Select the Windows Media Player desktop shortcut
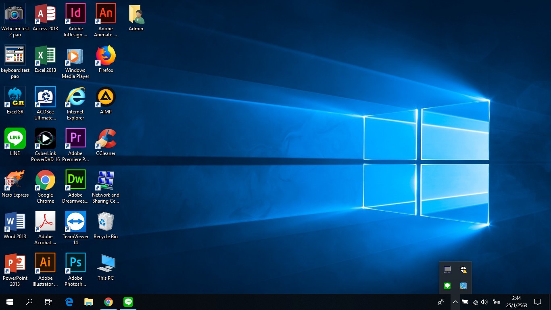 tap(75, 62)
